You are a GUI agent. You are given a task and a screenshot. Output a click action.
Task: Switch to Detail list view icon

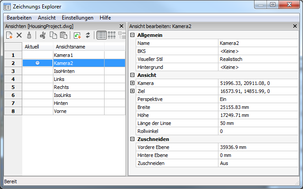click(101, 35)
